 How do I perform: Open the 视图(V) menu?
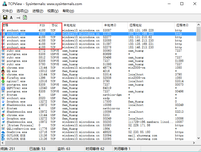tap(53, 11)
